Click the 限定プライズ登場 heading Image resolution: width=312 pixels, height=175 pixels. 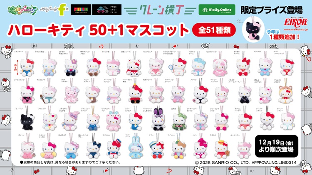point(272,10)
